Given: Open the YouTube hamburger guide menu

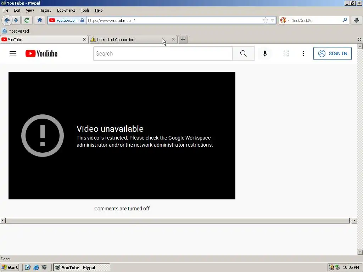Looking at the screenshot, I should 13,54.
